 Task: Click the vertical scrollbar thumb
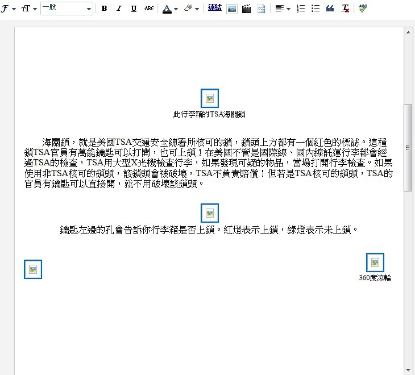[408, 148]
